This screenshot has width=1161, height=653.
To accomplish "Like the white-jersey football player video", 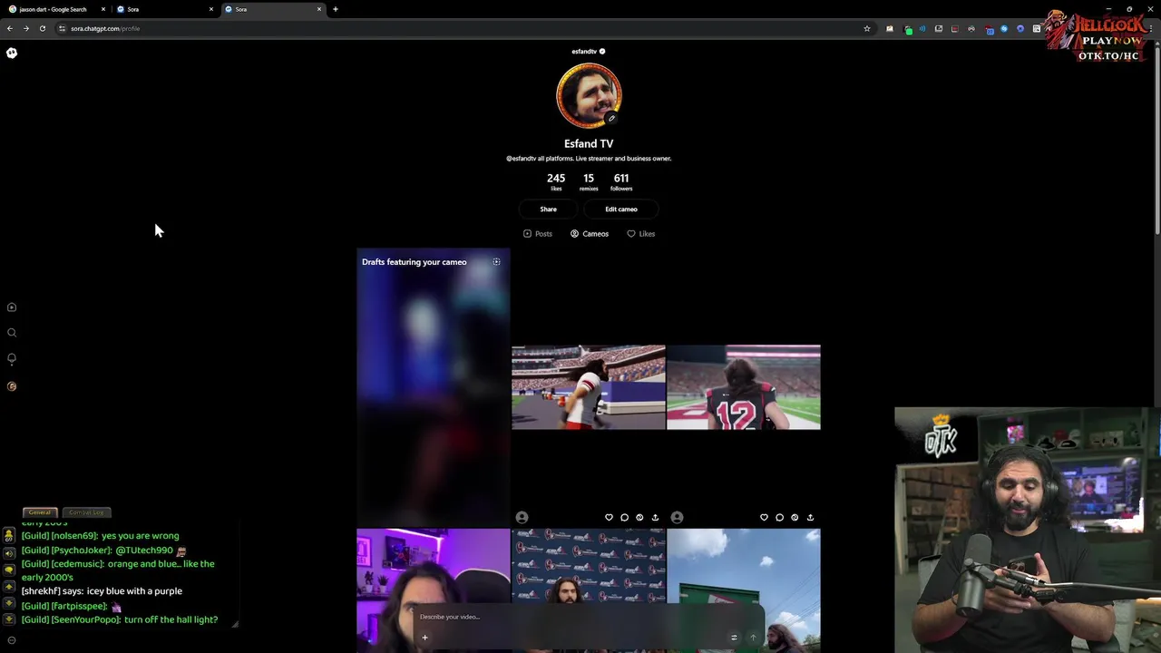I will pos(609,517).
